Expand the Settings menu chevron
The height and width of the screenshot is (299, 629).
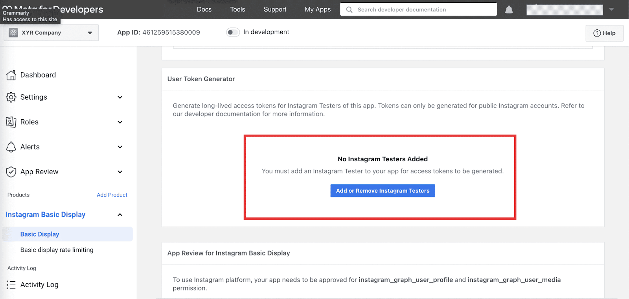[120, 97]
